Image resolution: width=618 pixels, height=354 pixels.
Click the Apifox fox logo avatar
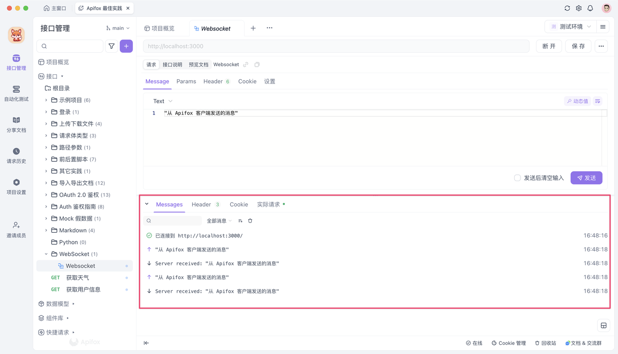(x=16, y=35)
